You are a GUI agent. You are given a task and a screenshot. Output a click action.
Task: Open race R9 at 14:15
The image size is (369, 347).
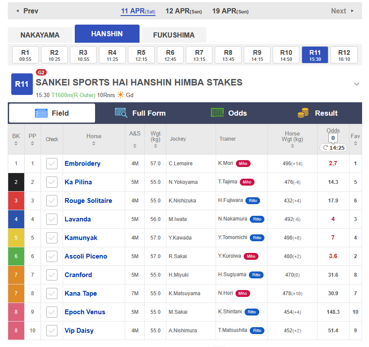257,55
